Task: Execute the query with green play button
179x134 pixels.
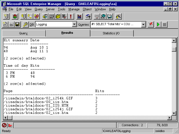Action: (158, 25)
